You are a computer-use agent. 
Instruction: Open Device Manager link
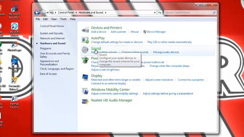click(x=156, y=32)
